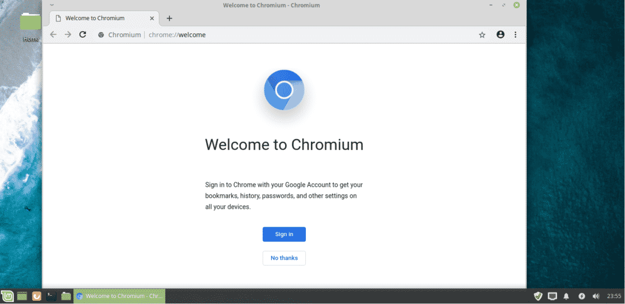Click the Back navigation arrow
Viewport: 625px width, 304px height.
53,35
